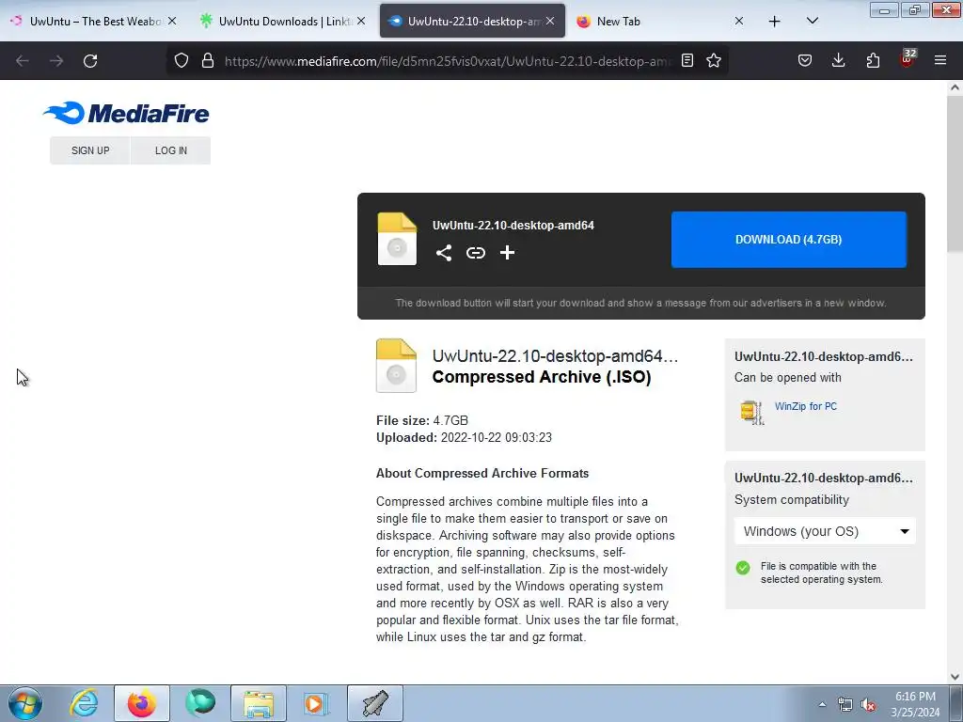Click the muted volume tray icon
The height and width of the screenshot is (722, 963).
coord(868,705)
